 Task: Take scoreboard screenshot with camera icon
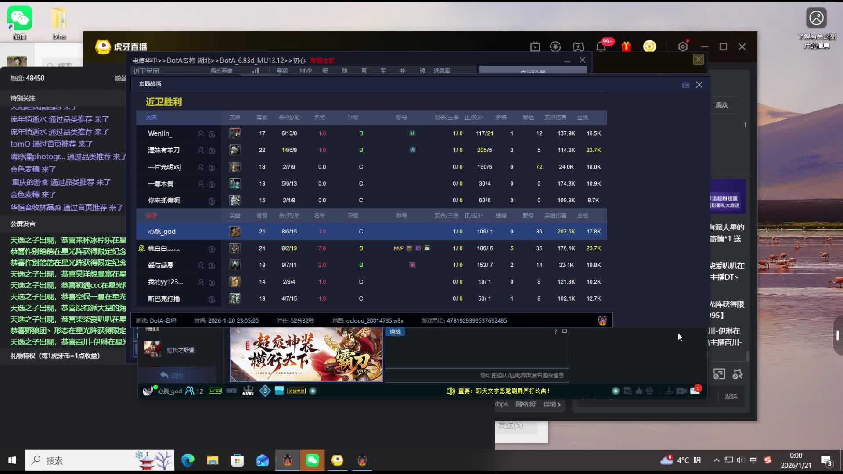click(x=686, y=85)
